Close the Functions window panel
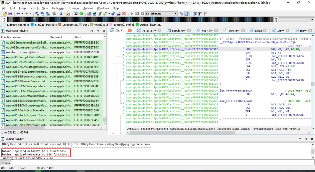 pos(104,31)
